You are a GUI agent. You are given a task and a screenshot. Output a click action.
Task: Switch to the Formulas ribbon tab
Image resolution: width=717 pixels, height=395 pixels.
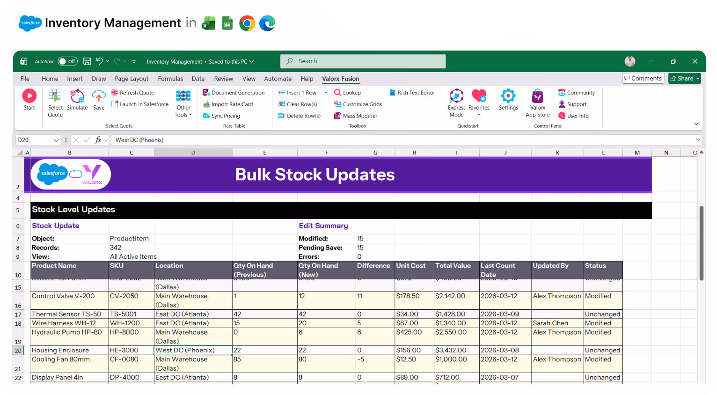click(170, 79)
